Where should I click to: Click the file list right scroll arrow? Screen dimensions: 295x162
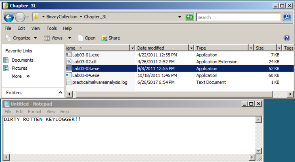pyautogui.click(x=290, y=94)
